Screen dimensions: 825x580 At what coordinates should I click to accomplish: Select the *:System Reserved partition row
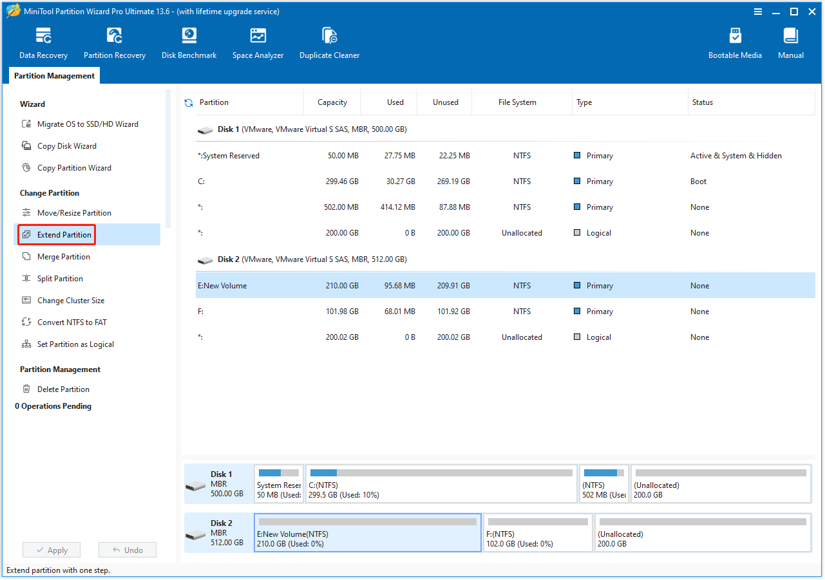pyautogui.click(x=506, y=156)
